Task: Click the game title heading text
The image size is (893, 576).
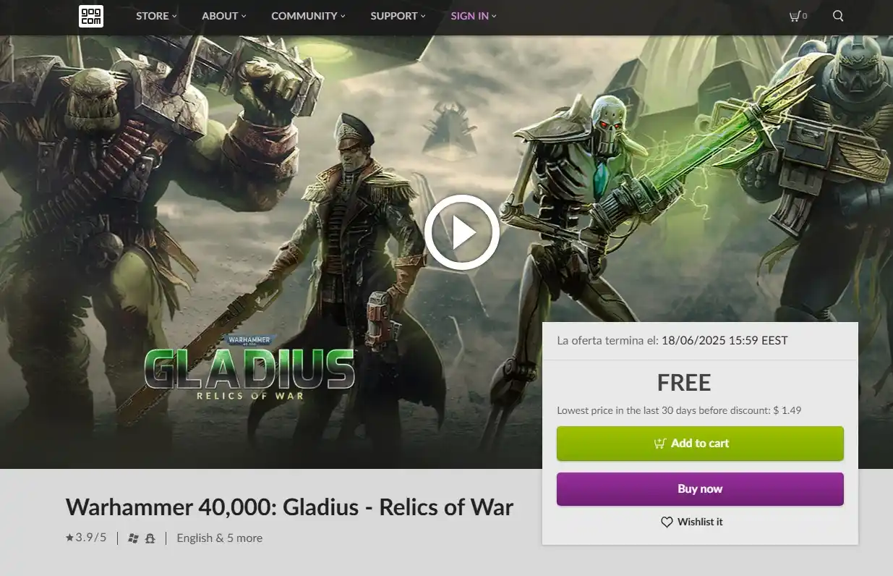Action: click(x=289, y=507)
